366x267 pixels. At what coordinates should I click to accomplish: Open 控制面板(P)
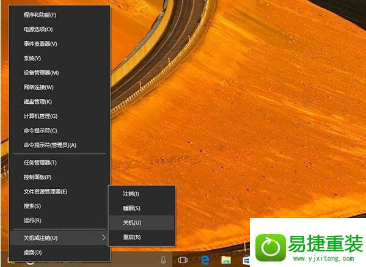tap(59, 177)
